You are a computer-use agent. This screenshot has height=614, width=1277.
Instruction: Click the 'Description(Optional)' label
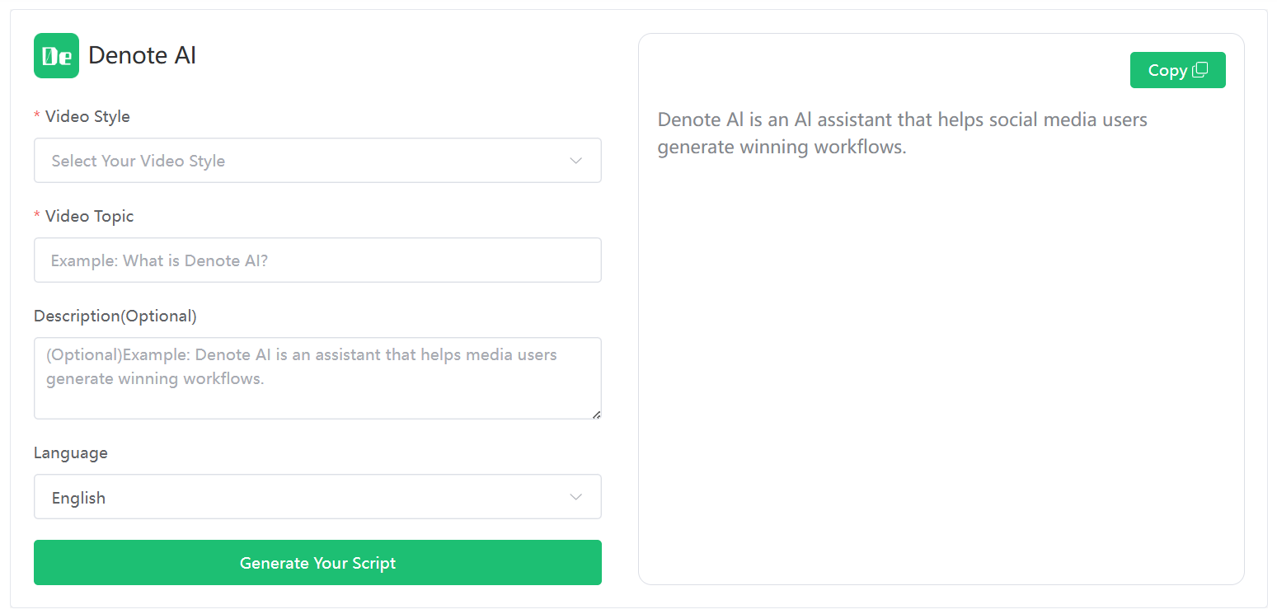115,316
